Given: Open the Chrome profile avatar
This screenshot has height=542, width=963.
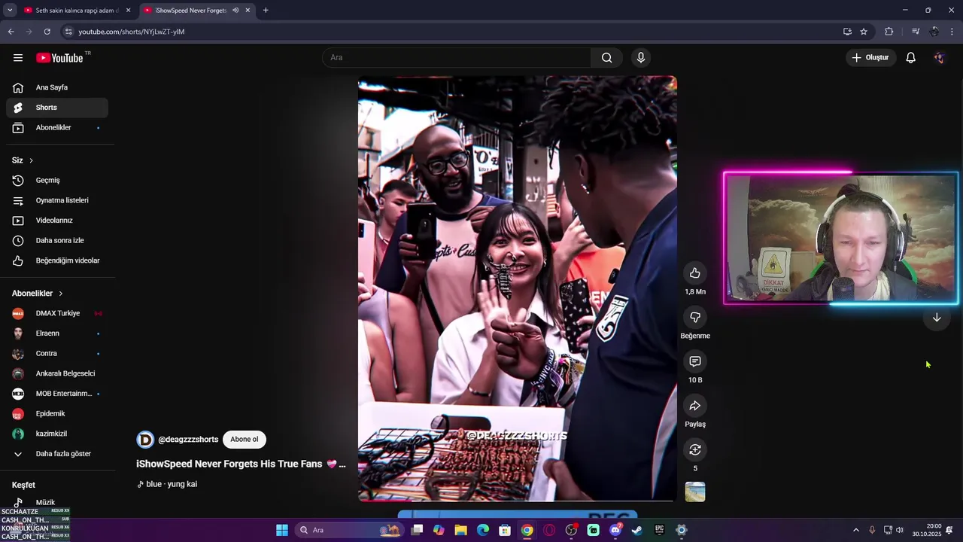Looking at the screenshot, I should (x=934, y=32).
